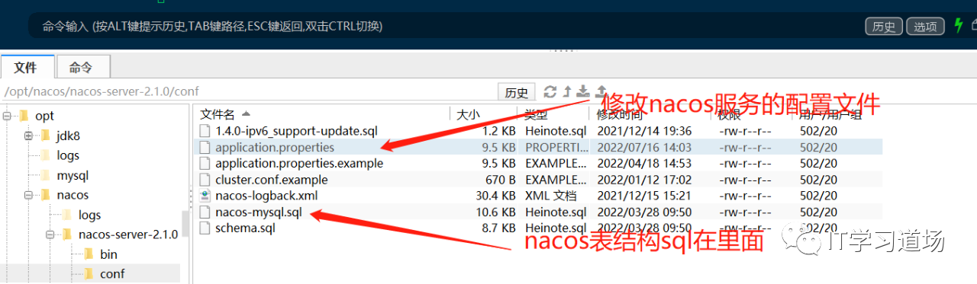Collapse the opt tree node

coord(7,116)
